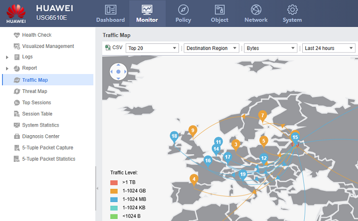Open the Destination Region dropdown
358x221 pixels.
pyautogui.click(x=211, y=48)
